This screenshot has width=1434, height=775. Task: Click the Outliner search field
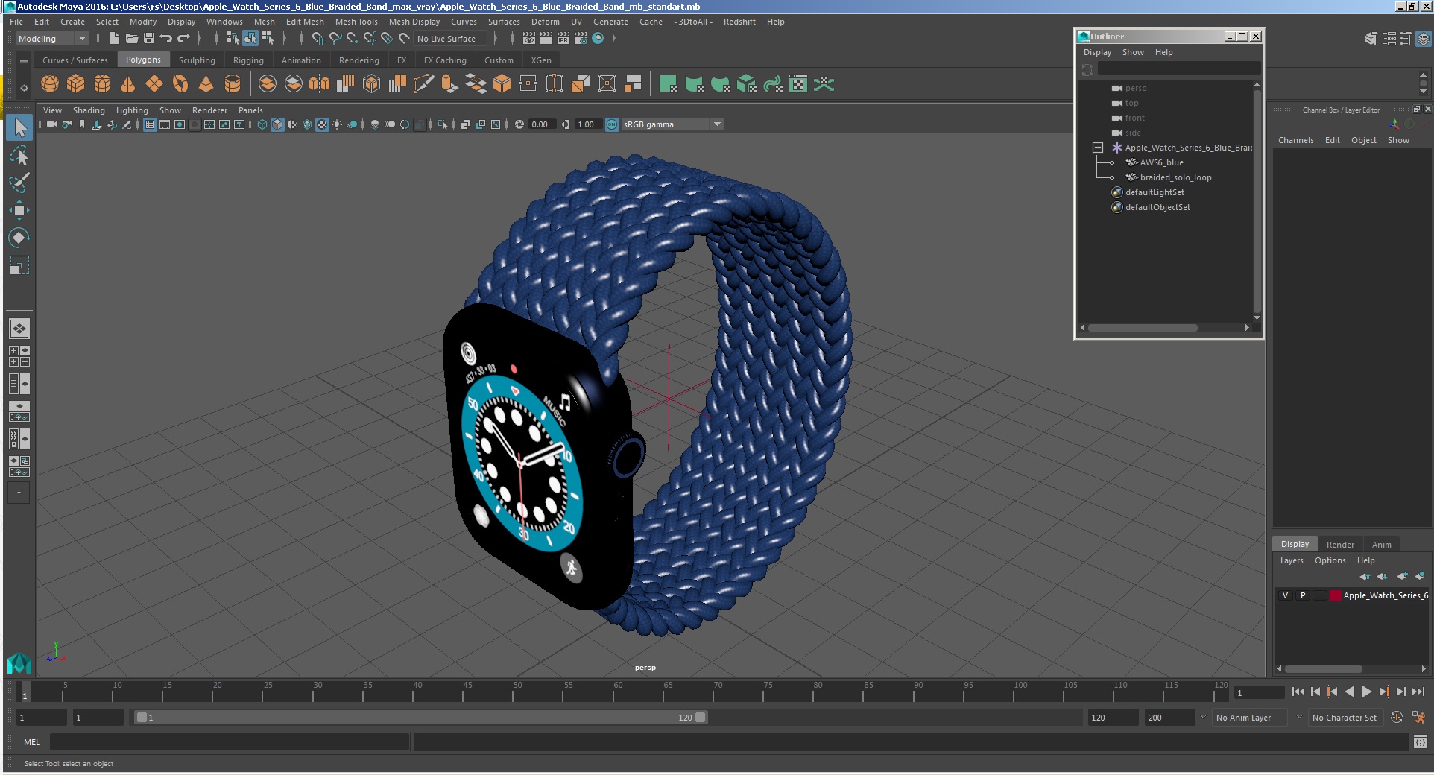coord(1178,69)
